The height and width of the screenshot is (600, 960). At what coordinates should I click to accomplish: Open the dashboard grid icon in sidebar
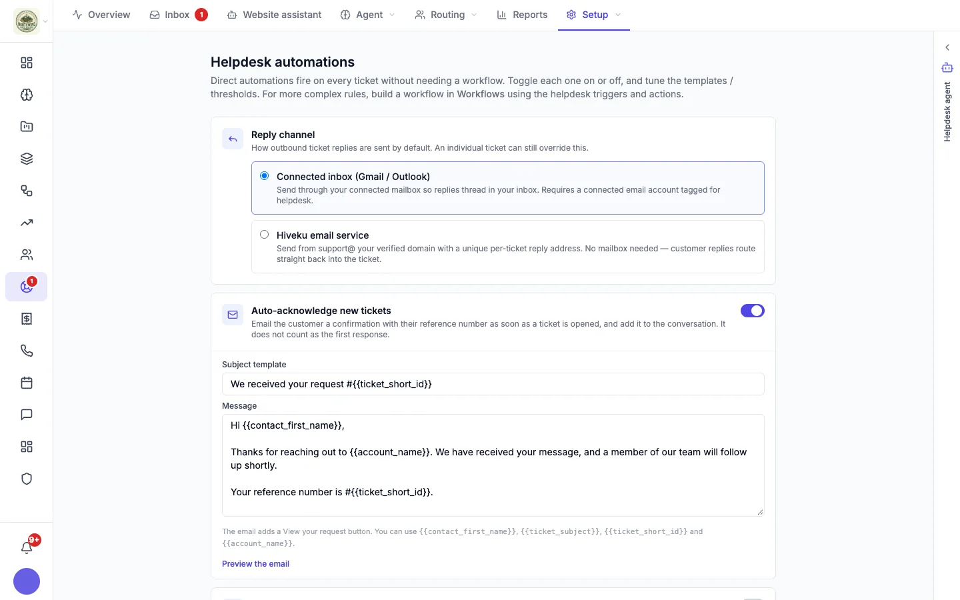[27, 63]
